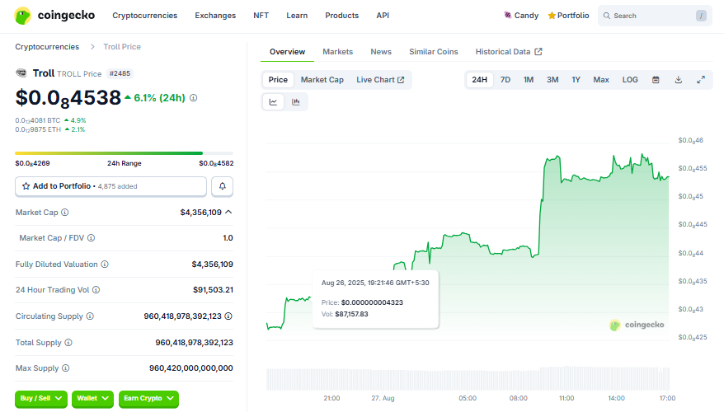The width and height of the screenshot is (724, 412).
Task: Select the Overview tab
Action: point(287,52)
